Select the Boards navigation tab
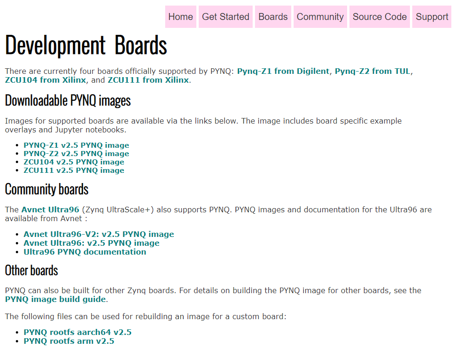 tap(273, 17)
